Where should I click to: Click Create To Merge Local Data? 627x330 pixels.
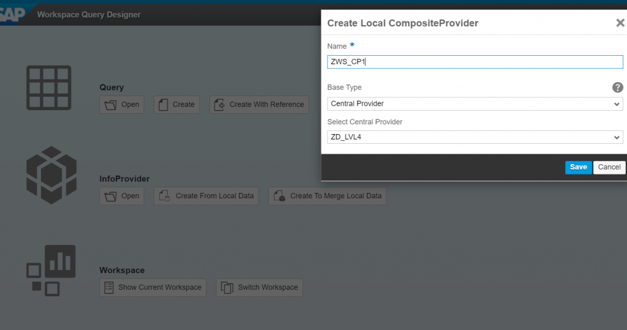[x=327, y=196]
